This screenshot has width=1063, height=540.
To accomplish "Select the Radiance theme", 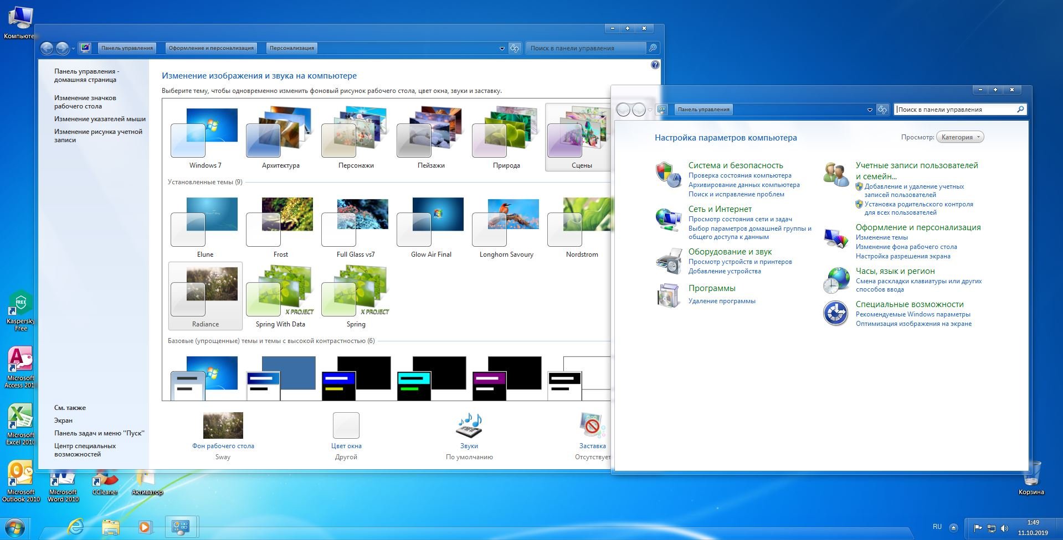I will [x=205, y=297].
